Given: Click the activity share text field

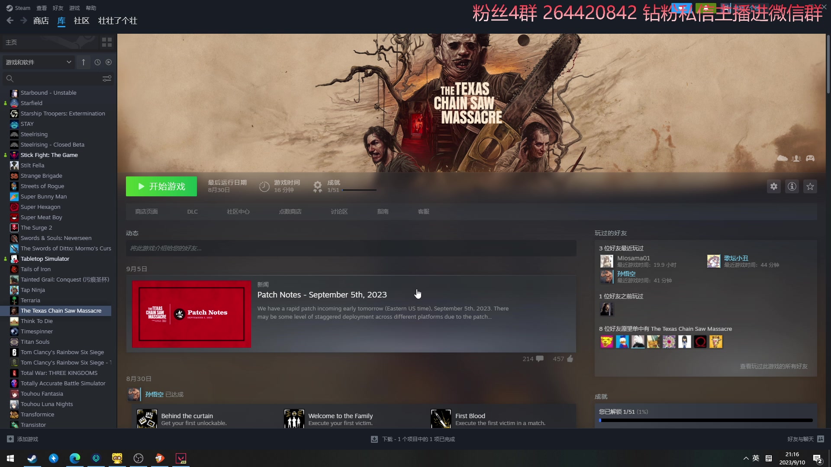Looking at the screenshot, I should pyautogui.click(x=351, y=248).
